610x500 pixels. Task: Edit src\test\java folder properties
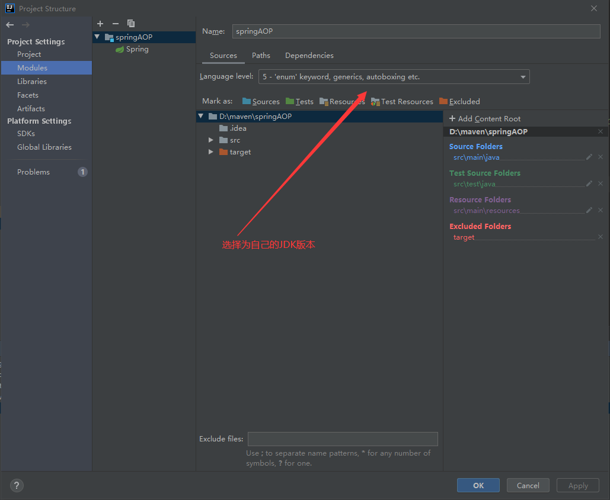pyautogui.click(x=589, y=183)
